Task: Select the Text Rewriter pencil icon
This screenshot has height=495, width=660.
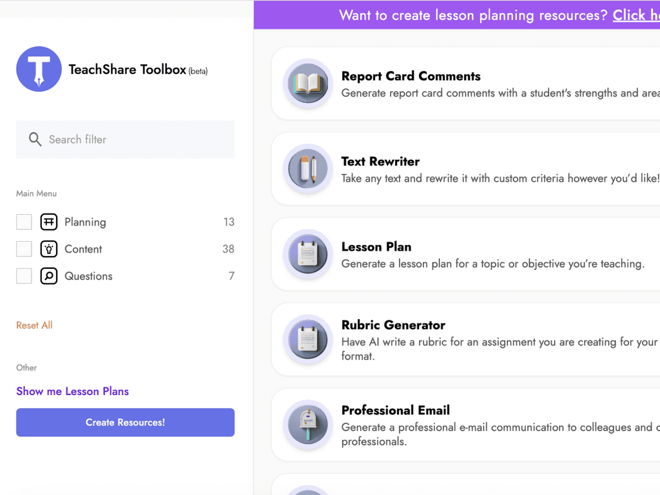Action: 307,169
